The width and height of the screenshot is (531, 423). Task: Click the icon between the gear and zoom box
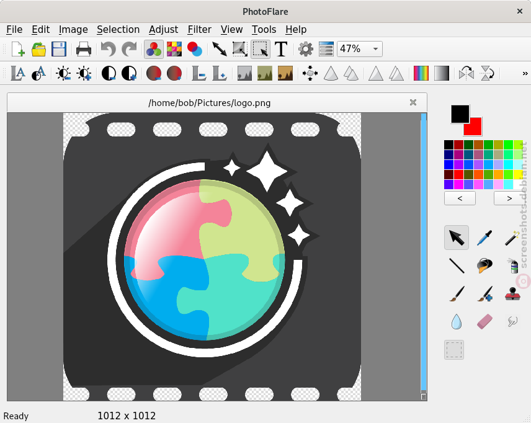point(326,49)
